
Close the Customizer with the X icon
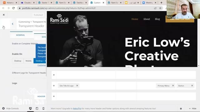click(x=4, y=15)
